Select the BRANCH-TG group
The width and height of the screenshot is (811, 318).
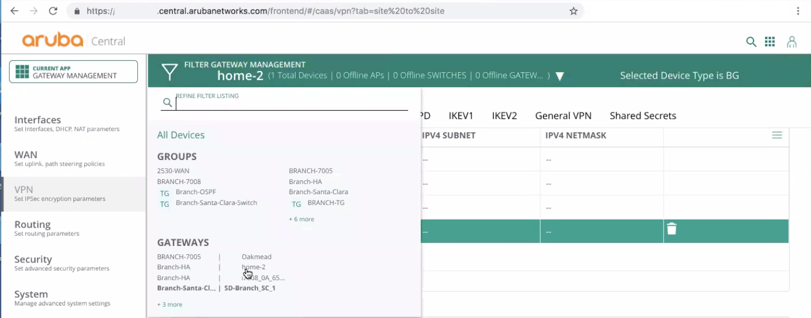[x=326, y=203]
